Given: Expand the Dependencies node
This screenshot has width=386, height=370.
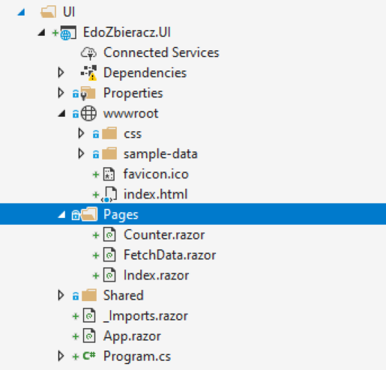Looking at the screenshot, I should pos(61,73).
